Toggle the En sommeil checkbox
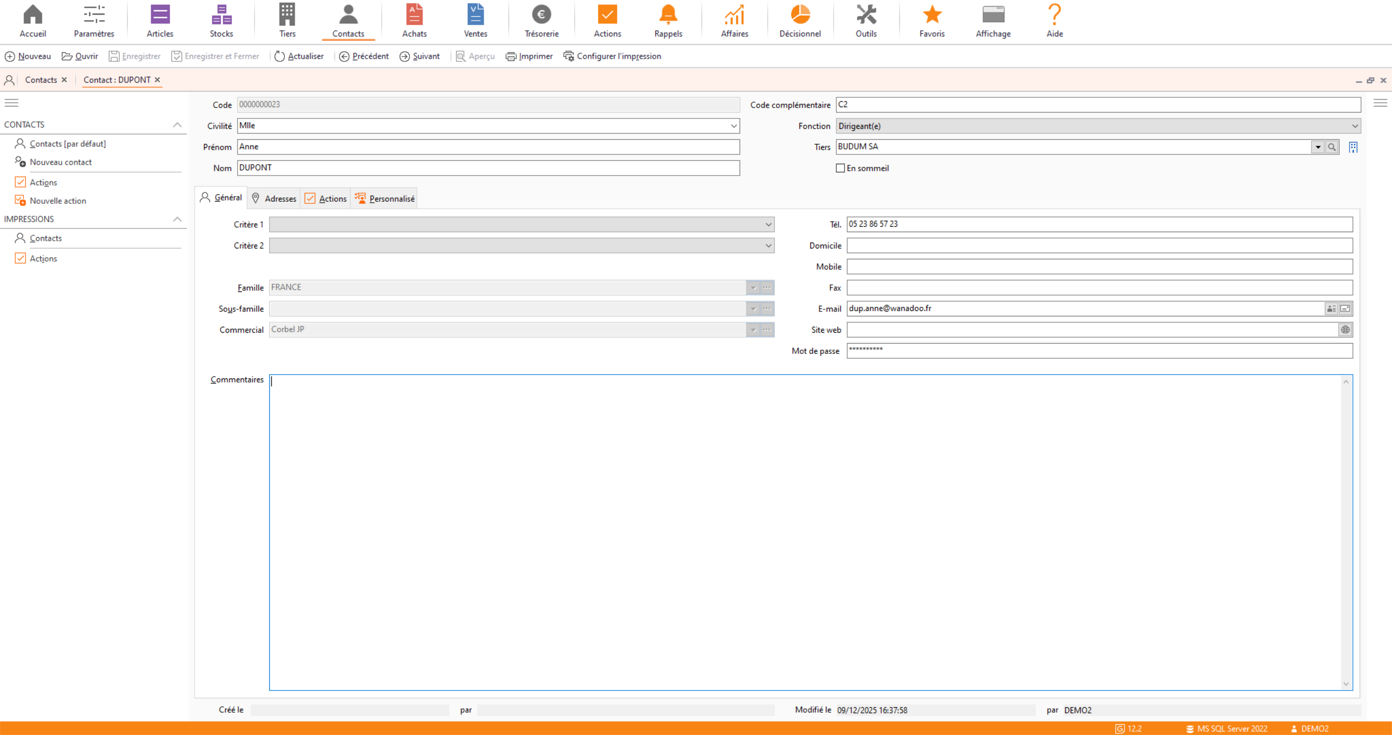 [840, 168]
